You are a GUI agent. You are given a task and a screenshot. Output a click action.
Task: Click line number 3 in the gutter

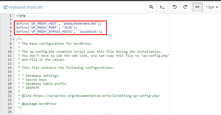[x=10, y=24]
